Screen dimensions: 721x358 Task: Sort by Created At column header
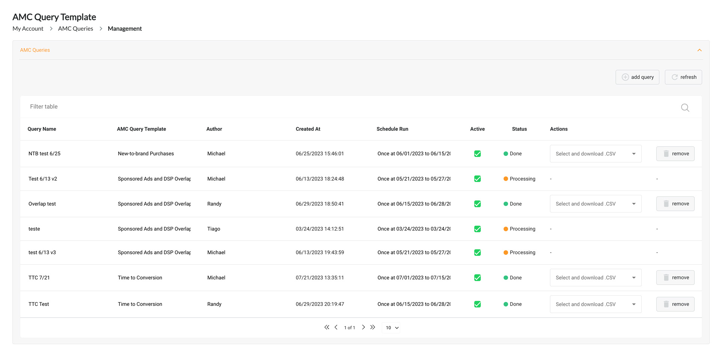coord(308,129)
